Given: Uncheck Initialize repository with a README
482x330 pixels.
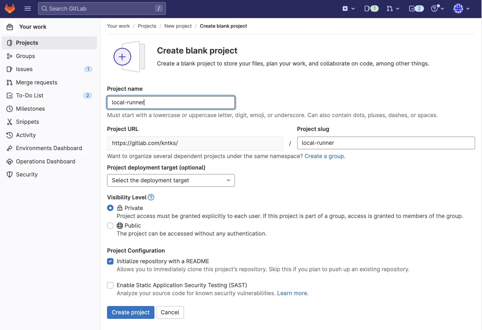Looking at the screenshot, I should [x=110, y=261].
